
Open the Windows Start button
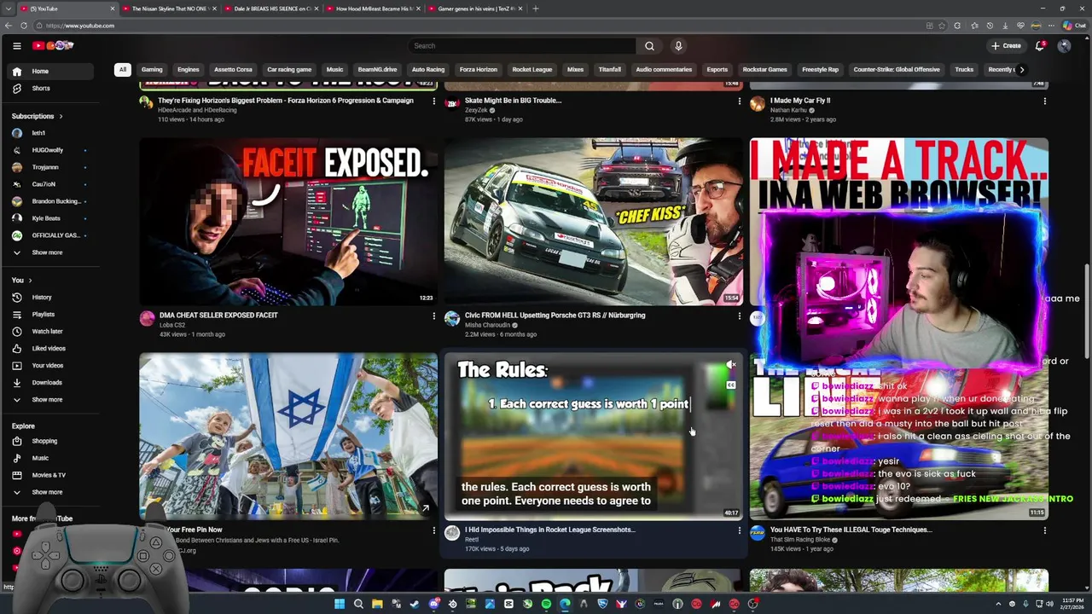(x=340, y=604)
